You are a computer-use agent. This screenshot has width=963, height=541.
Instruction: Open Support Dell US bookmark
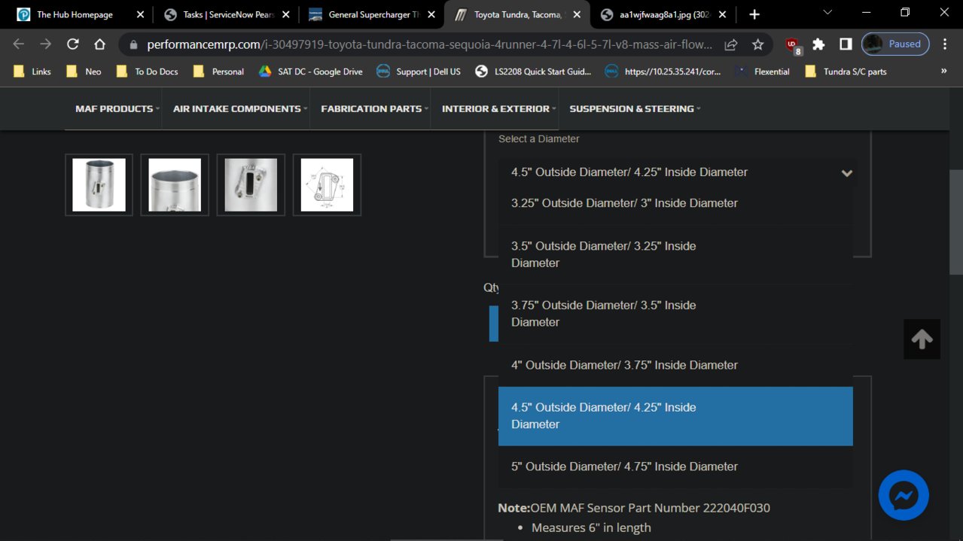419,71
